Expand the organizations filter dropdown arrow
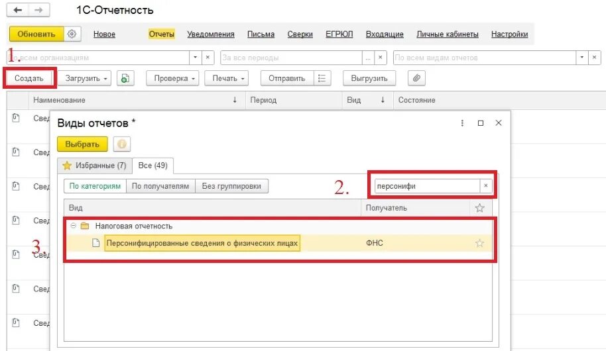606x351 pixels. click(195, 58)
